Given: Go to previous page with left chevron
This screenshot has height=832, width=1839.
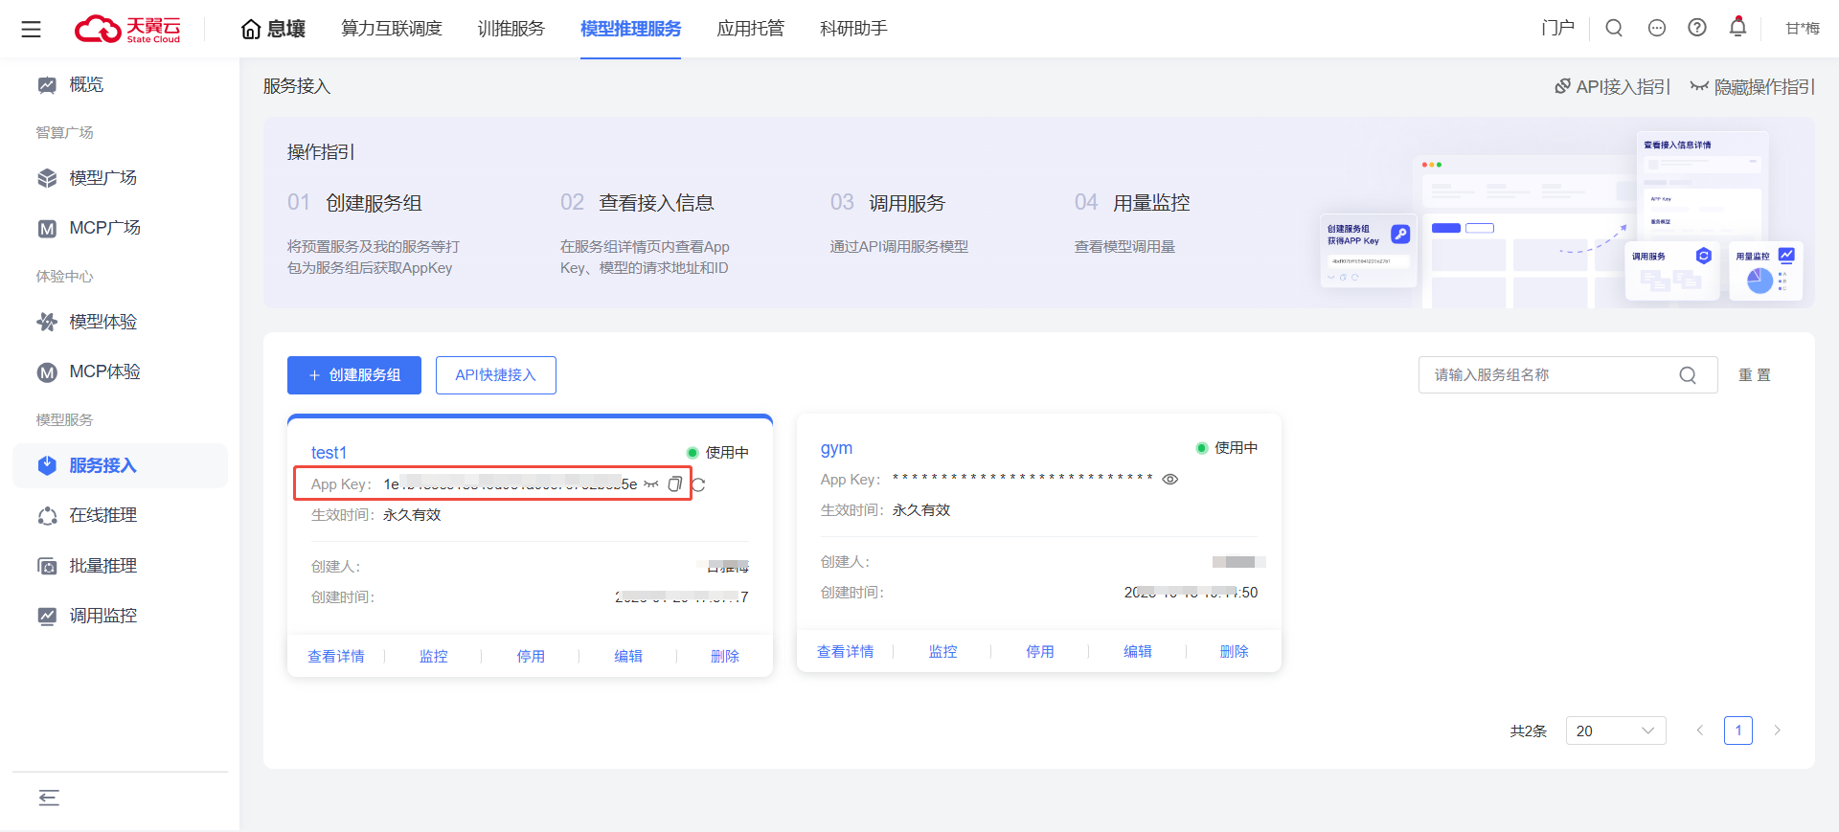Looking at the screenshot, I should [1700, 731].
